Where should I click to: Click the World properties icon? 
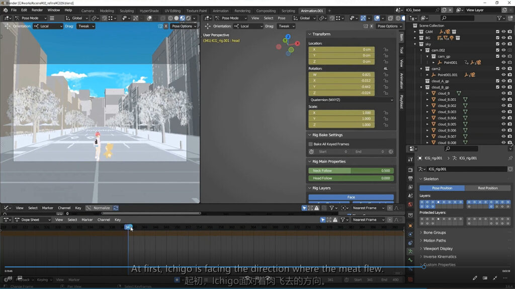click(411, 204)
